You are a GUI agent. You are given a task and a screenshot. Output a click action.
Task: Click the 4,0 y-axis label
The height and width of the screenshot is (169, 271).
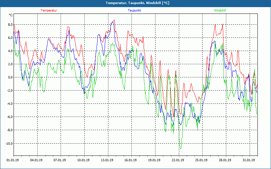point(11,51)
